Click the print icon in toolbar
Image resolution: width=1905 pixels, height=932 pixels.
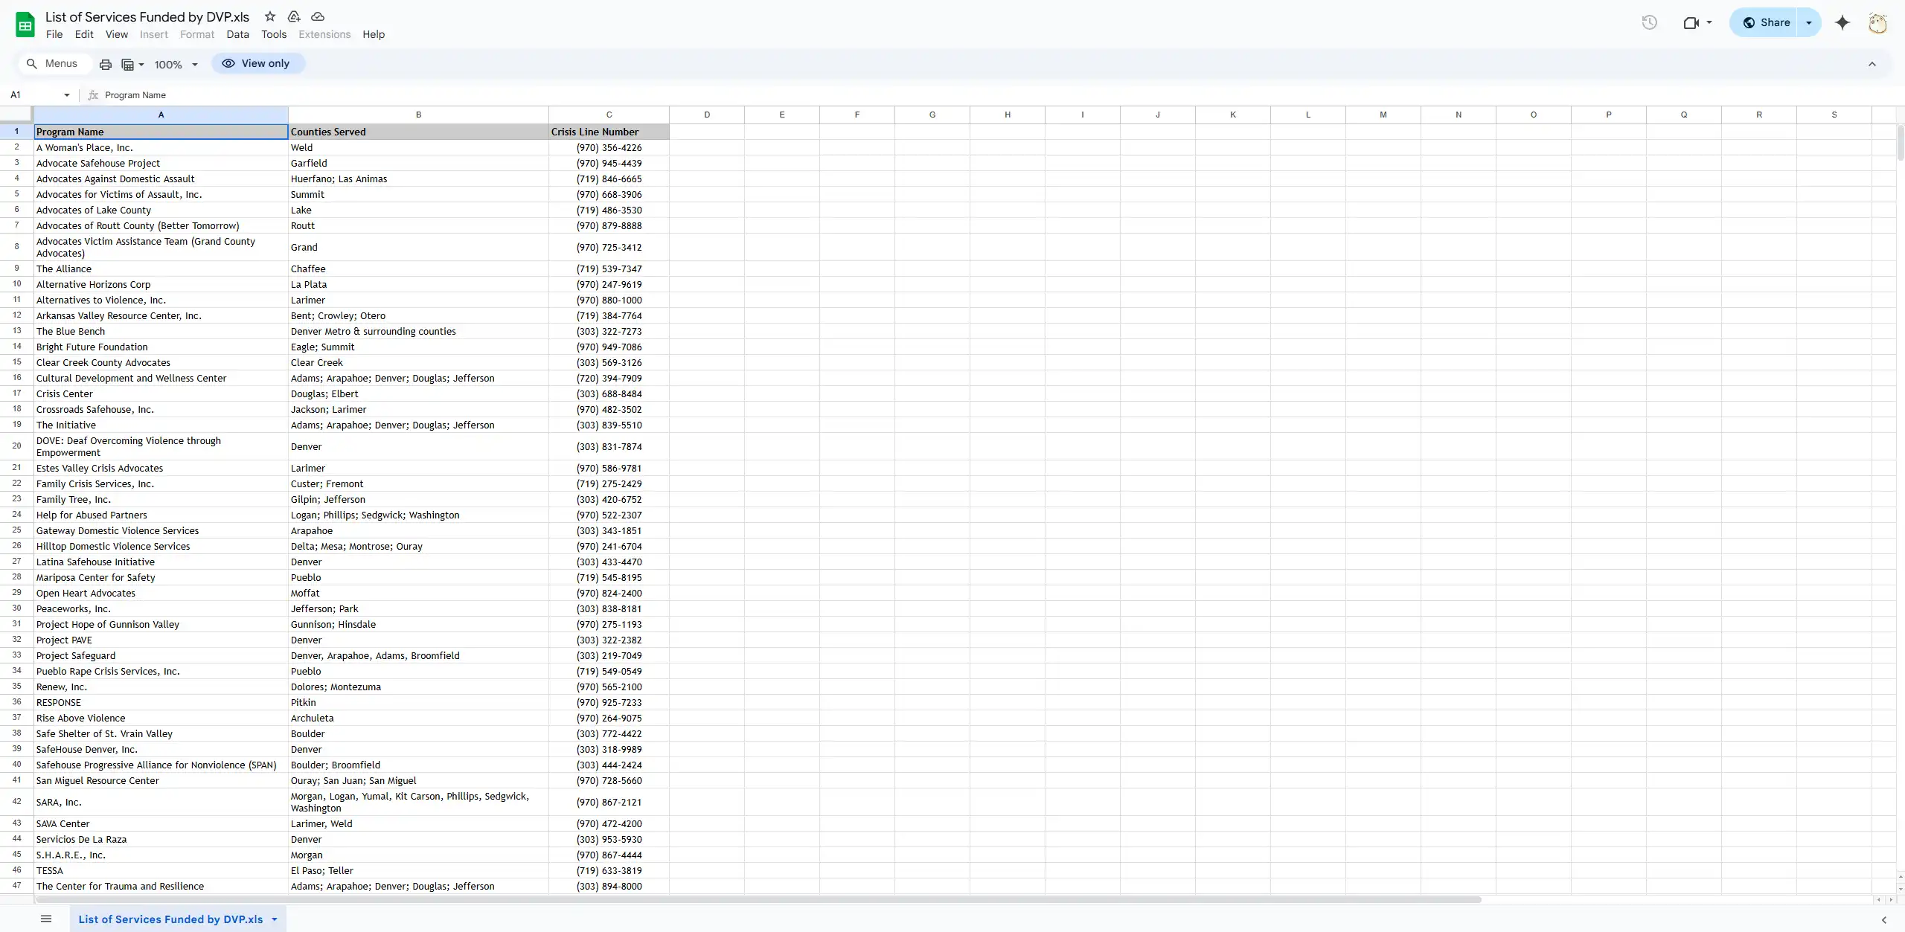click(x=106, y=63)
